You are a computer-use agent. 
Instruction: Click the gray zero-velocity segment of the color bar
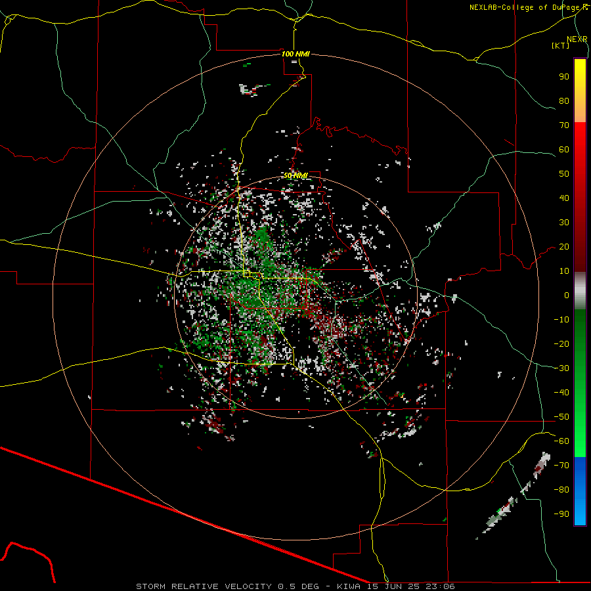tap(580, 291)
